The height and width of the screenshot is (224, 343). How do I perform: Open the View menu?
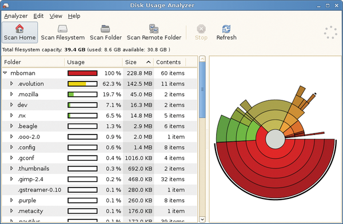[56, 16]
